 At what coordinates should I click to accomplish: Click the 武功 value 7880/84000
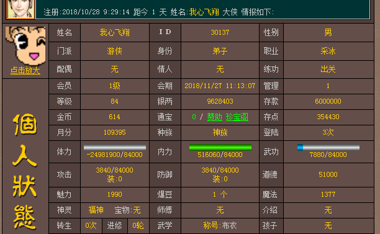click(x=328, y=155)
